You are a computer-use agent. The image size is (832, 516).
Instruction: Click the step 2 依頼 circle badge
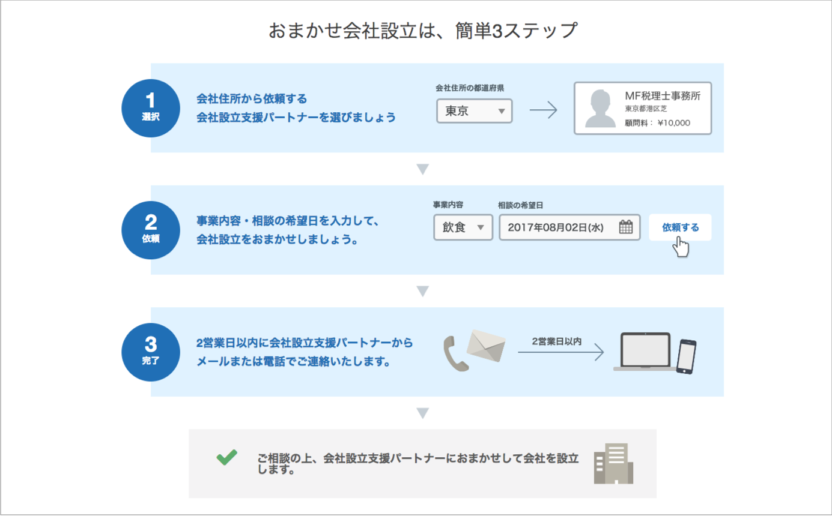[151, 230]
